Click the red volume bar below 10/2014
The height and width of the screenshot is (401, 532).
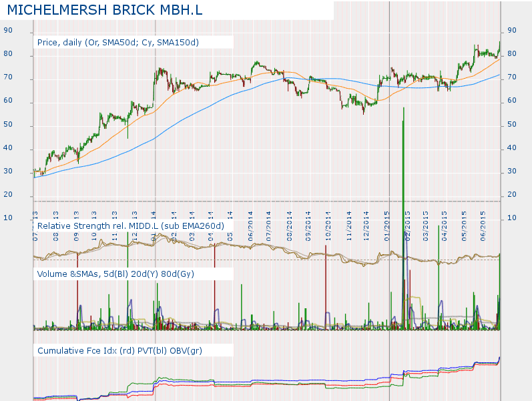326,288
